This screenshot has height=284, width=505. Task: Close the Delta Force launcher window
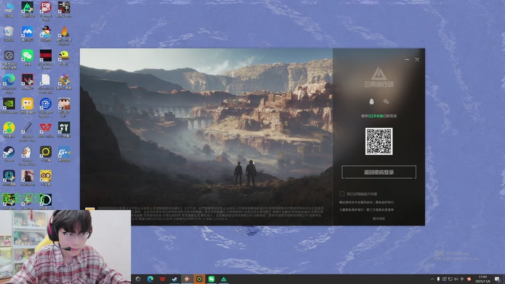pos(417,59)
